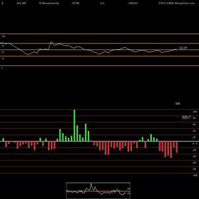Click the MR axis label 100
This screenshot has height=199, width=199.
coord(195,112)
